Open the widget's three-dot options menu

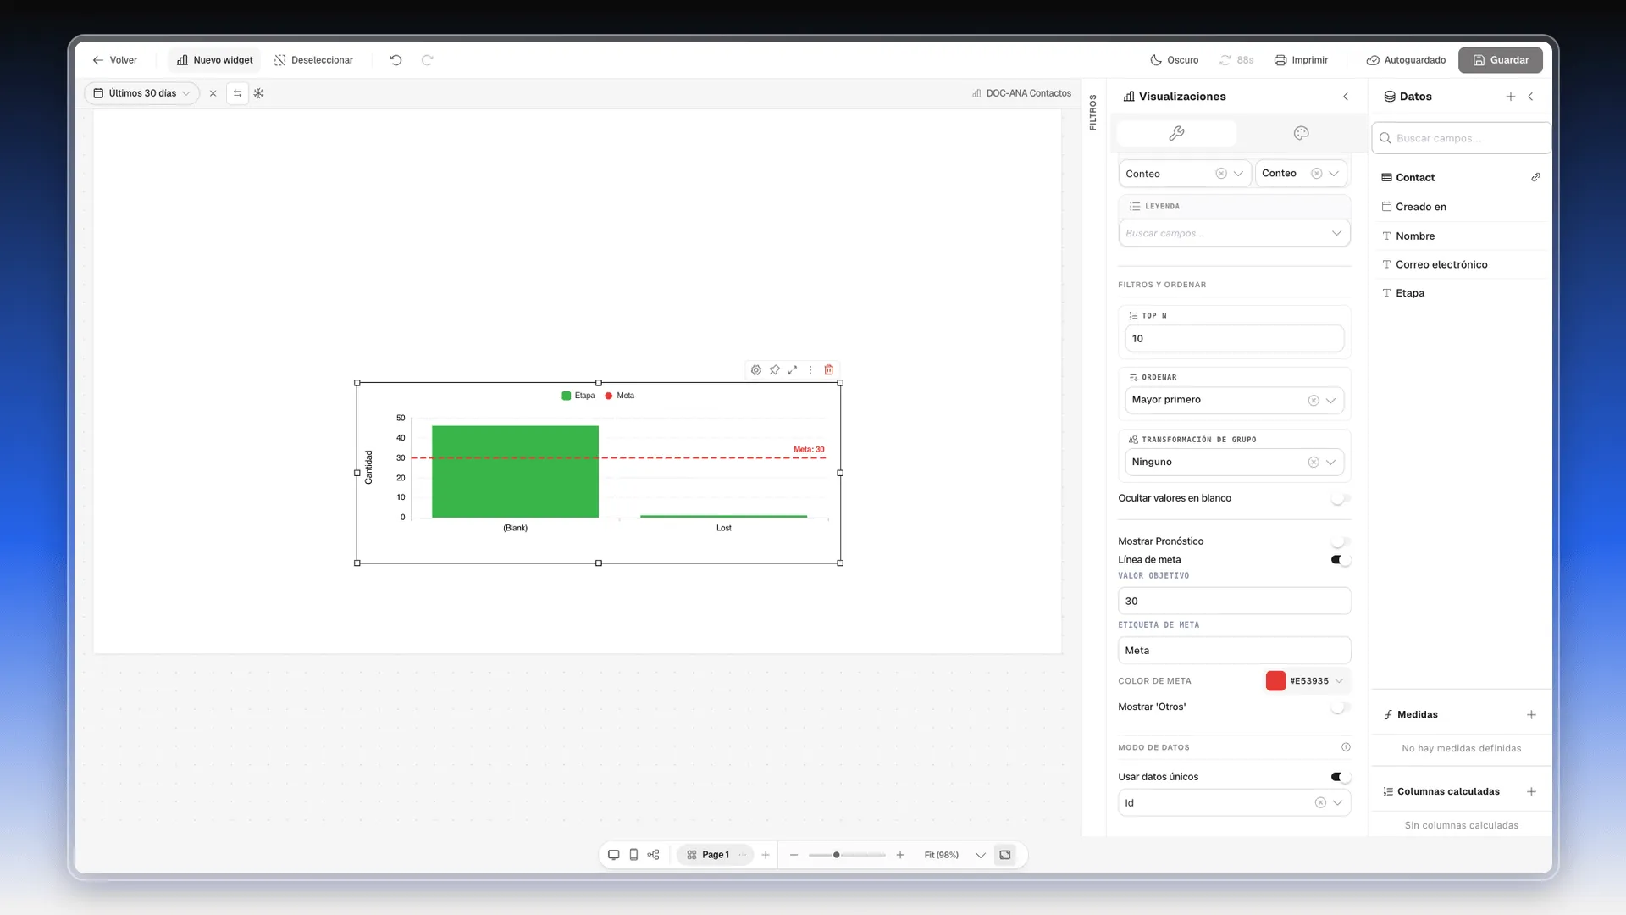click(810, 370)
